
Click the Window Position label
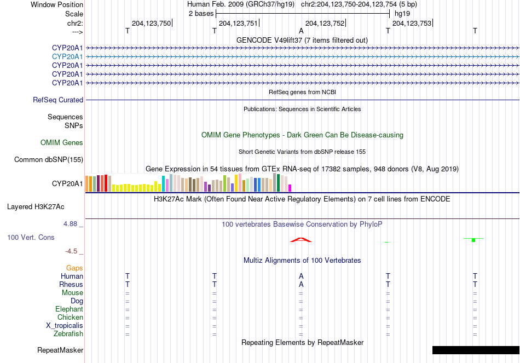pos(57,4)
